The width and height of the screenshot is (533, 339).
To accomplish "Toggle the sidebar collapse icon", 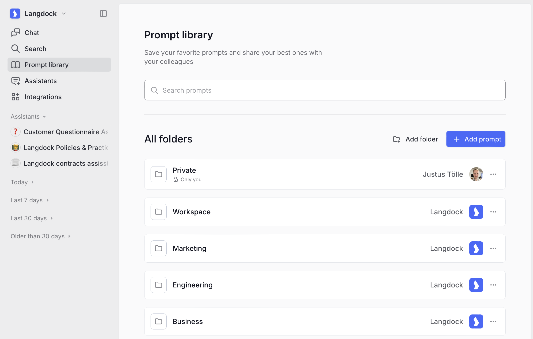I will tap(103, 14).
